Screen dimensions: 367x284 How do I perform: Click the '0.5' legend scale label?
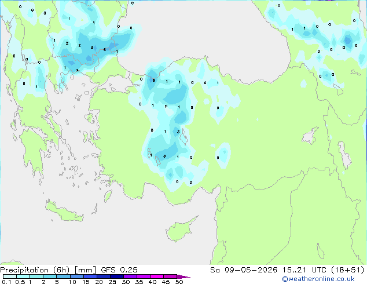20,282
